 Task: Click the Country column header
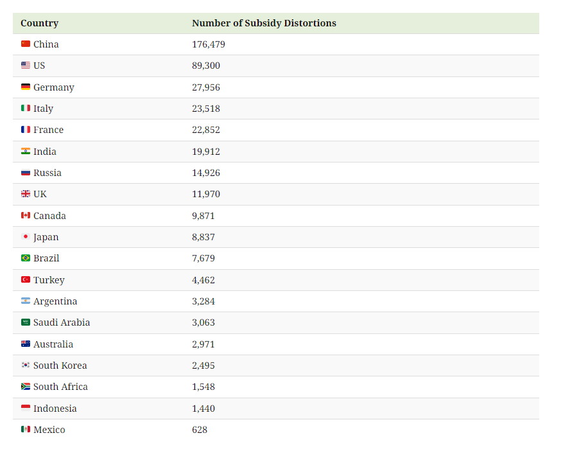click(40, 23)
